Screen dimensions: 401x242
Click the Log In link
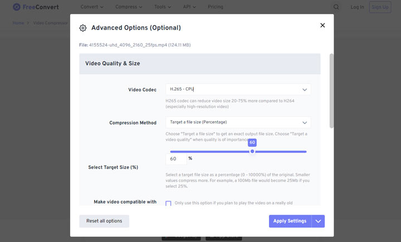358,7
